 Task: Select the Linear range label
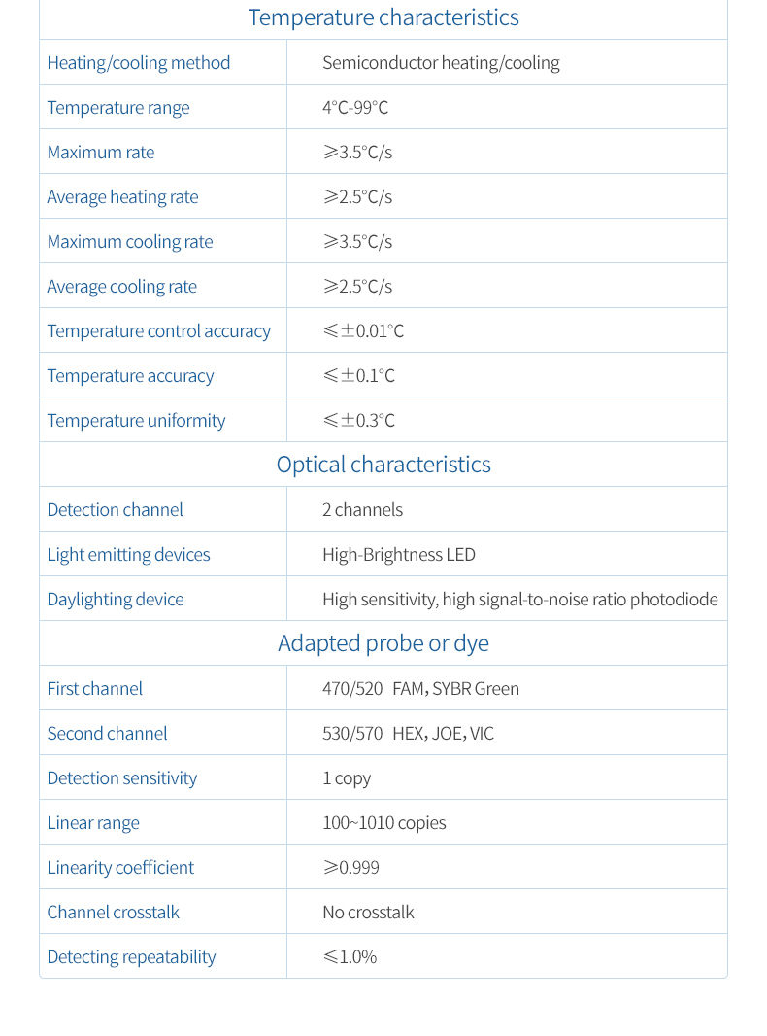point(93,823)
